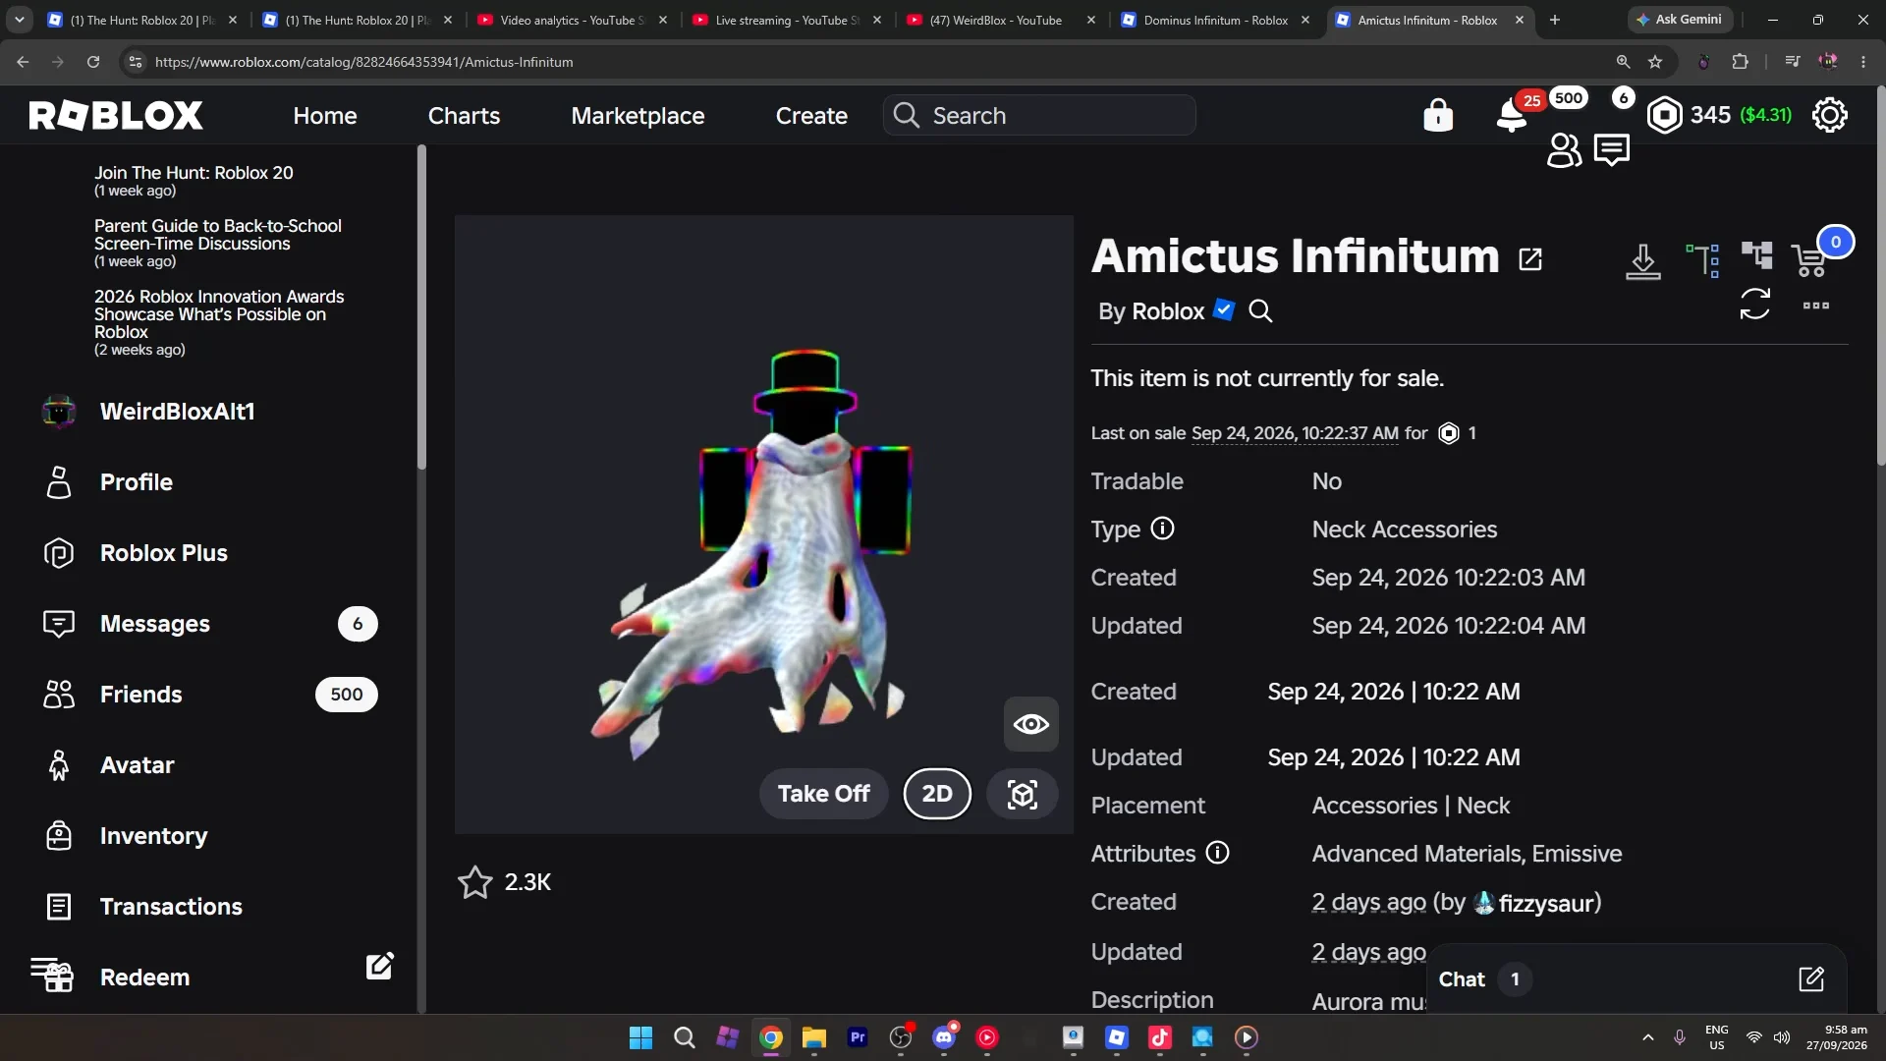Viewport: 1886px width, 1061px height.
Task: Toggle the eye preview visibility button
Action: pos(1030,724)
